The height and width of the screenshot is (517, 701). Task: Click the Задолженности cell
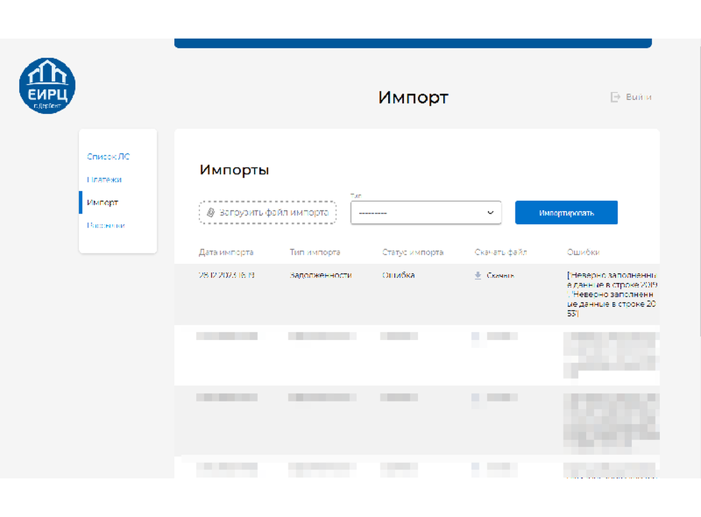[321, 275]
